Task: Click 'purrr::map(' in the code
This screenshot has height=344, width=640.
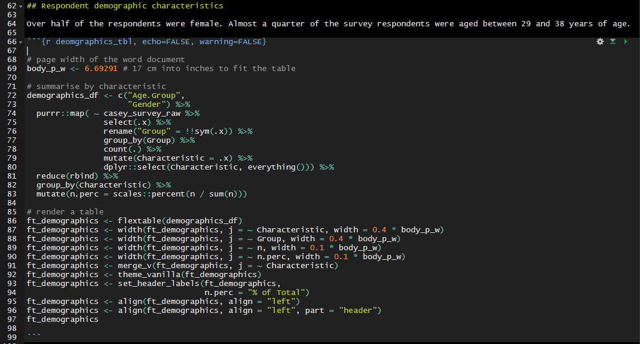Action: 63,113
